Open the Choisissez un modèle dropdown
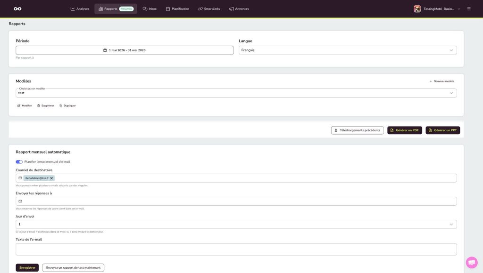 (x=236, y=93)
